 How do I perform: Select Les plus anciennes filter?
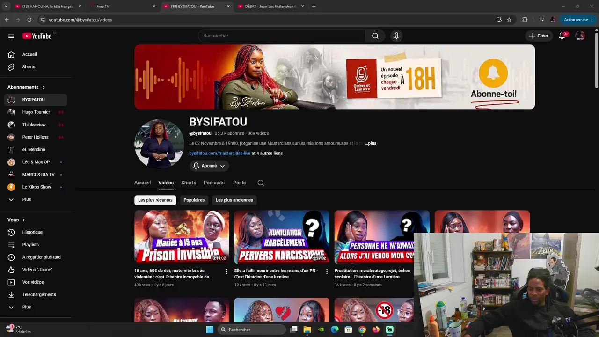point(234,200)
